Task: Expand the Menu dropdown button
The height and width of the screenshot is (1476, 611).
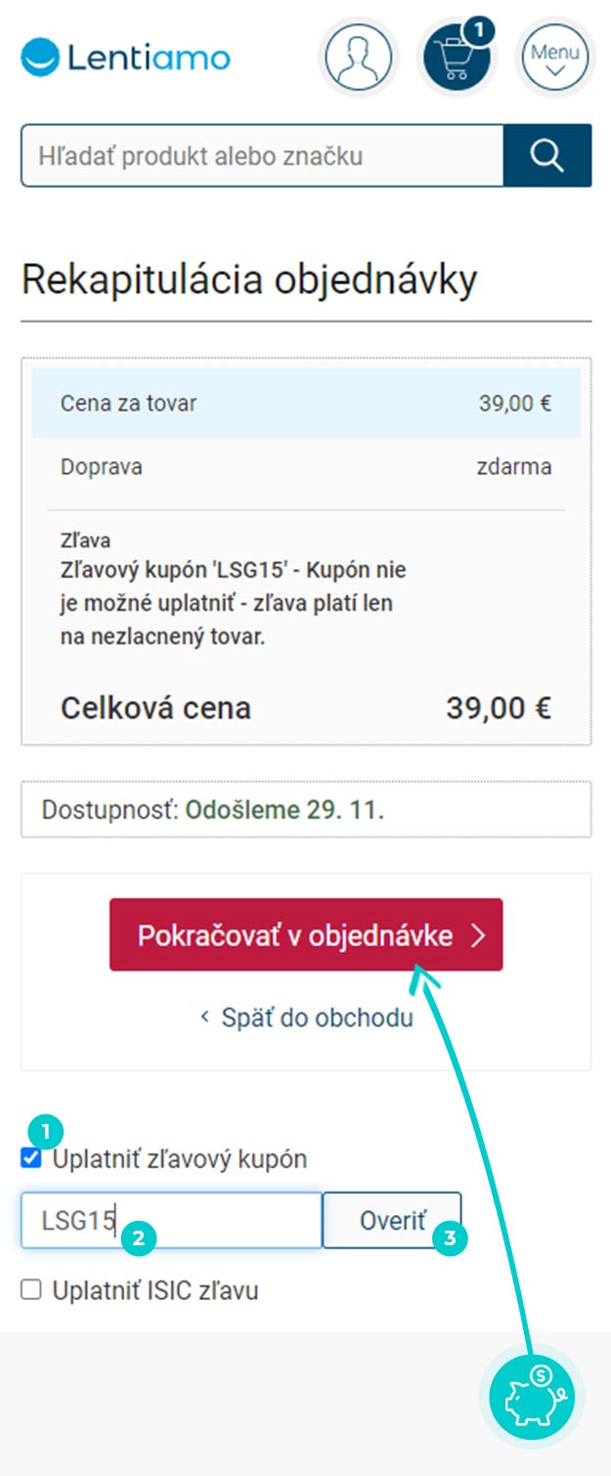Action: pyautogui.click(x=554, y=57)
